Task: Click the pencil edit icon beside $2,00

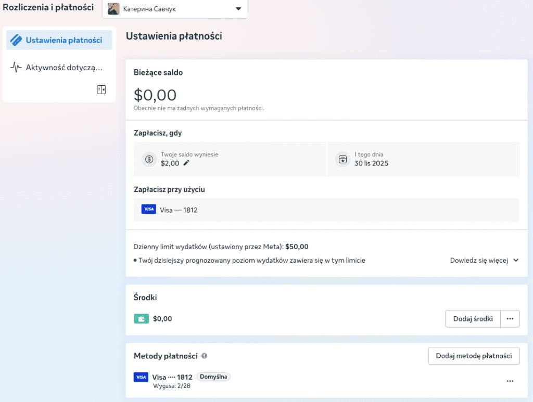Action: pos(186,163)
